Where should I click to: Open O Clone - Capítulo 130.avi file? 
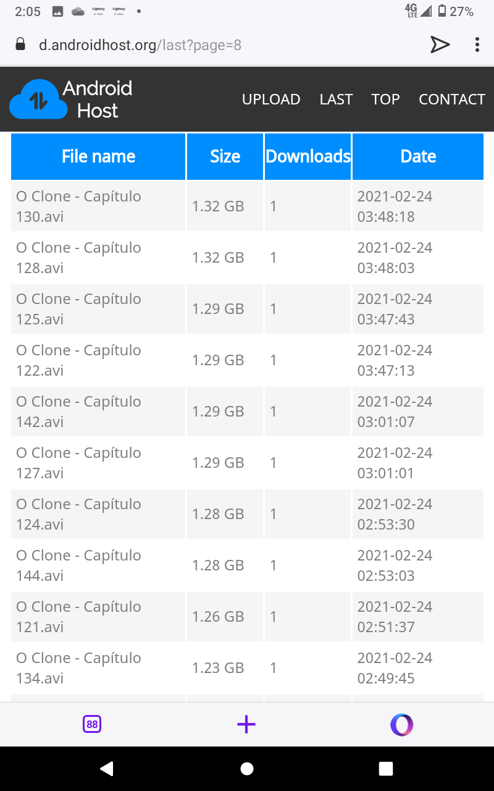click(x=78, y=206)
